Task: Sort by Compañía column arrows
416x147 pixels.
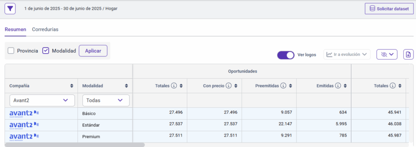Action: click(71, 86)
